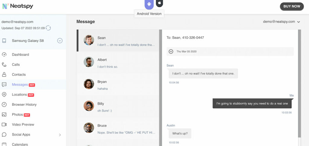Select Albert's message preview 'I don't think so.'
This screenshot has width=309, height=146.
[108, 67]
